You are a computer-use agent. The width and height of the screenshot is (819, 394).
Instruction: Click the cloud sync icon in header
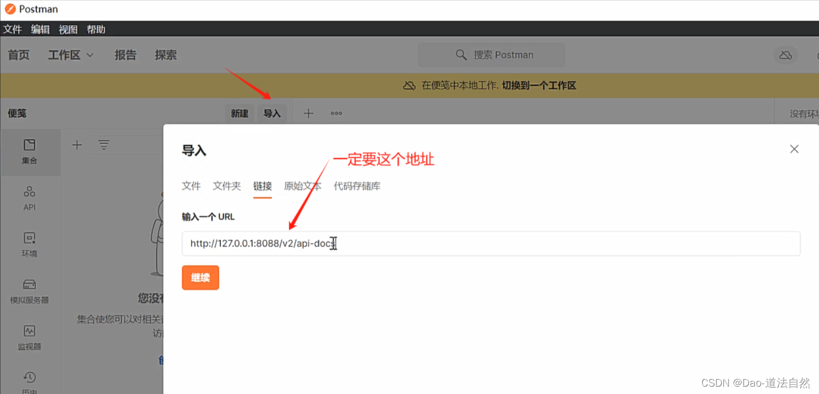[x=785, y=55]
